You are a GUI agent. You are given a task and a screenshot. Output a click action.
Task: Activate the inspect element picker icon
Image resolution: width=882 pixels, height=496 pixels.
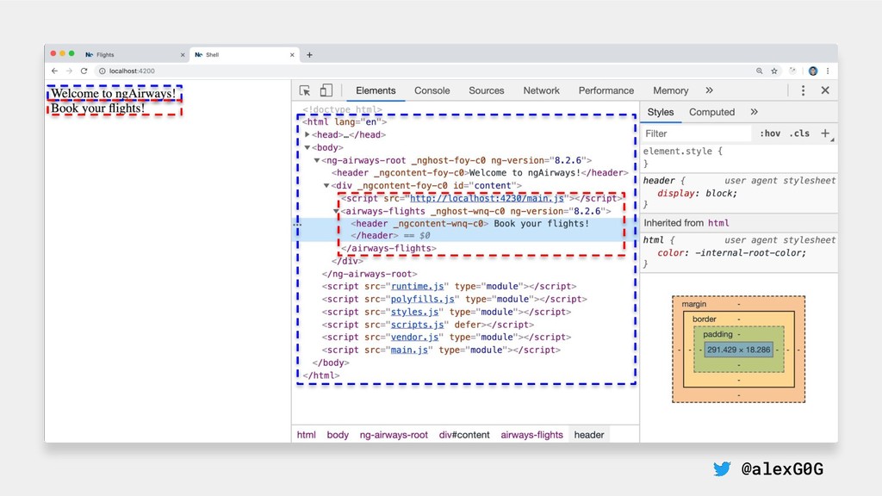click(305, 90)
